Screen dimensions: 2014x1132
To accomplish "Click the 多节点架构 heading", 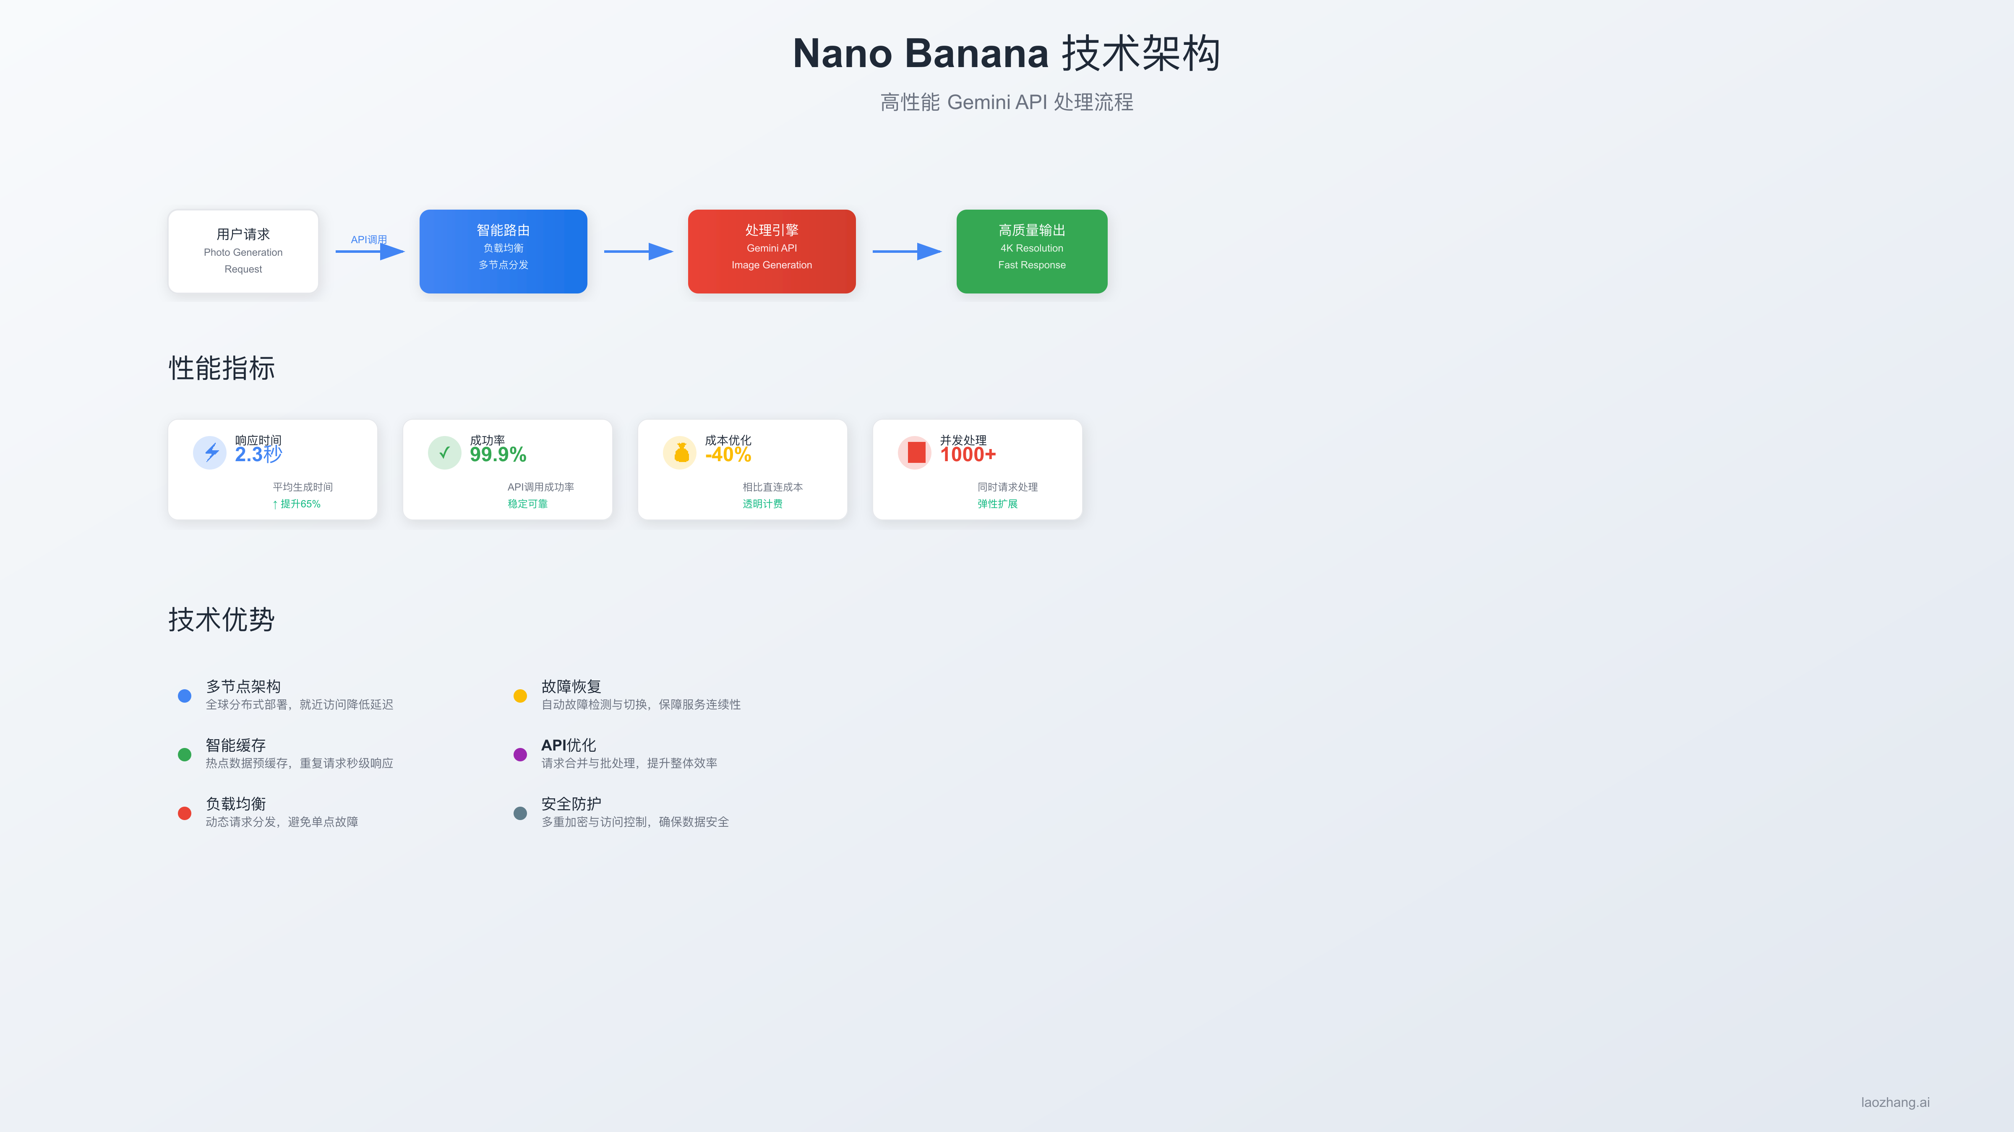I will [243, 686].
